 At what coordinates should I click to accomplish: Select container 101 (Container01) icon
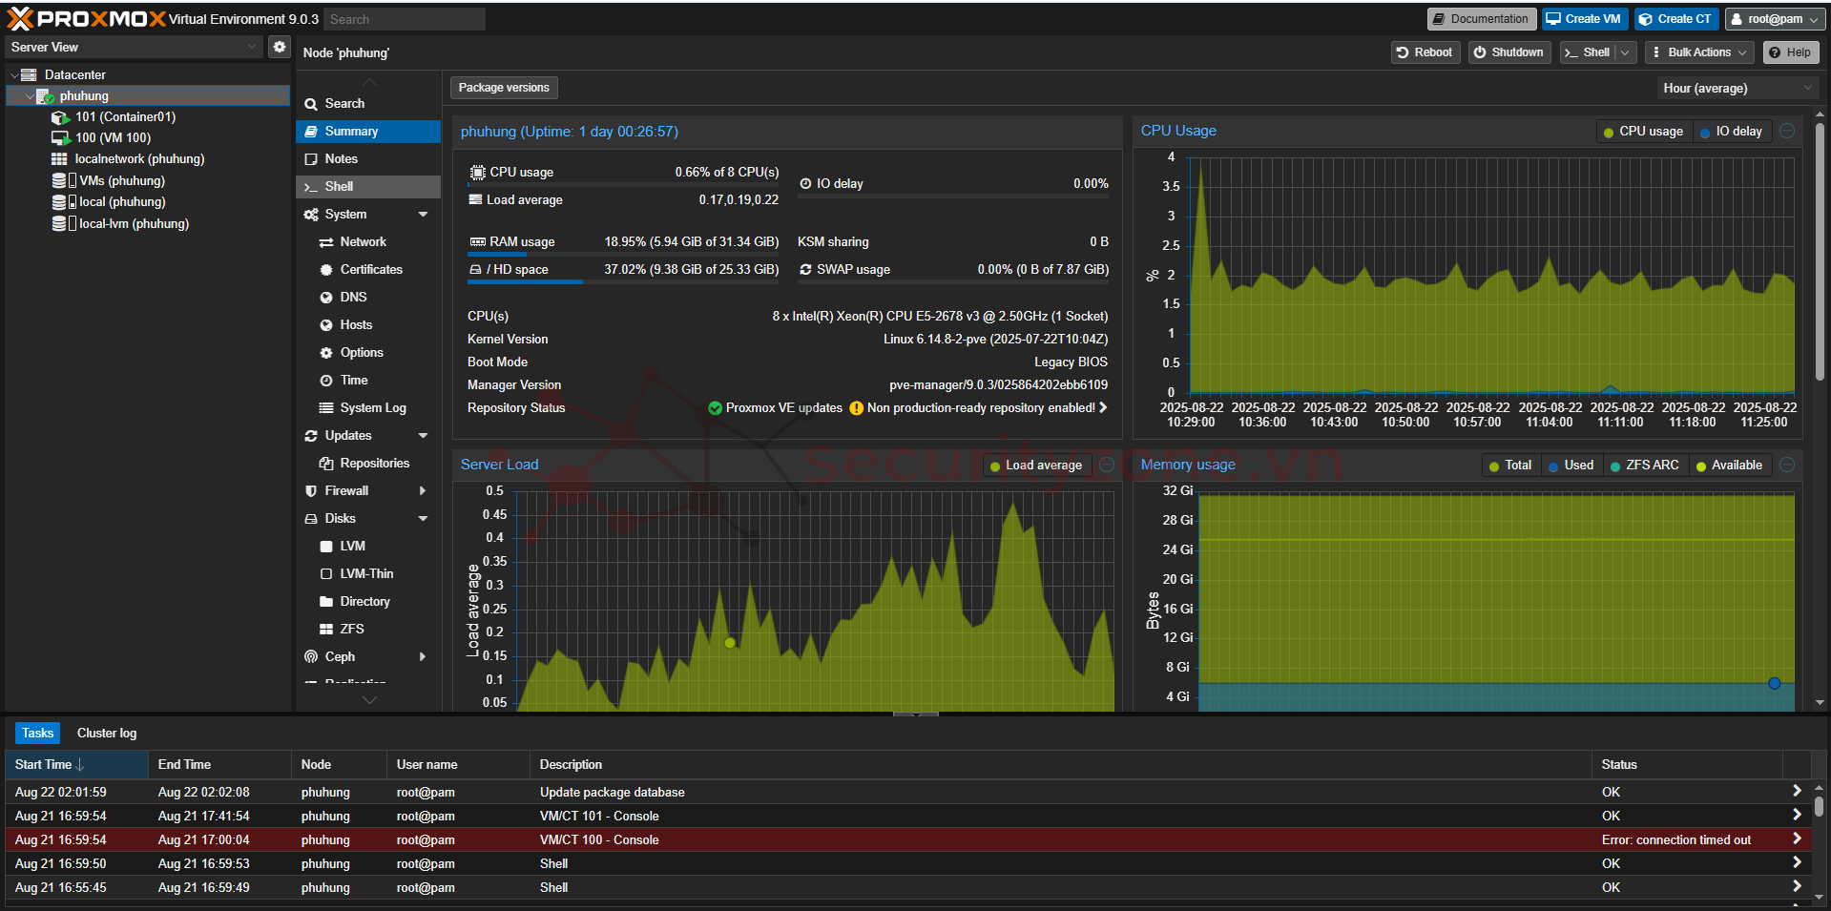point(60,117)
